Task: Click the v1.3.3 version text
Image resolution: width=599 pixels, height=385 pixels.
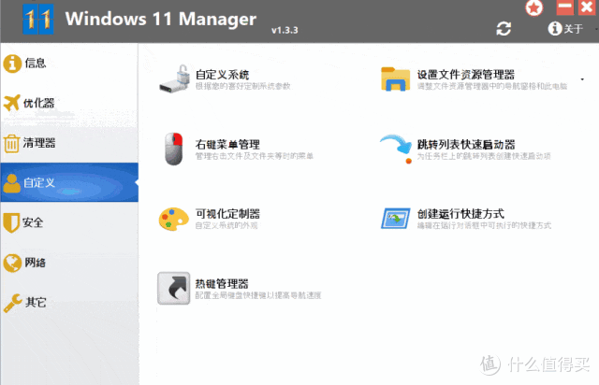Action: coord(285,30)
